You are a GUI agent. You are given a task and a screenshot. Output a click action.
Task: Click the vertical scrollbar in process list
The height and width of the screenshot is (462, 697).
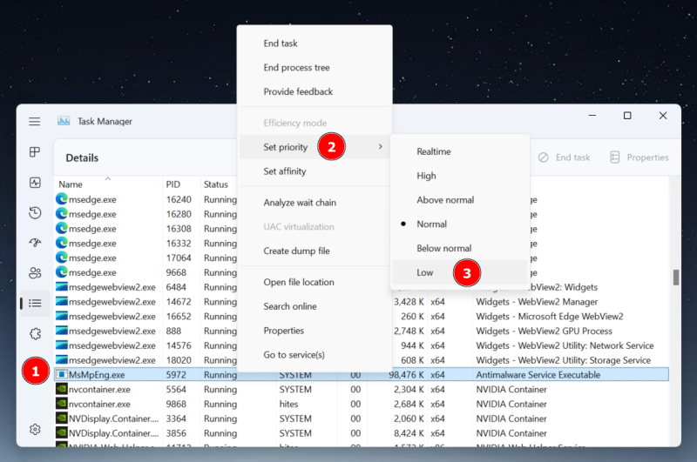pos(675,278)
